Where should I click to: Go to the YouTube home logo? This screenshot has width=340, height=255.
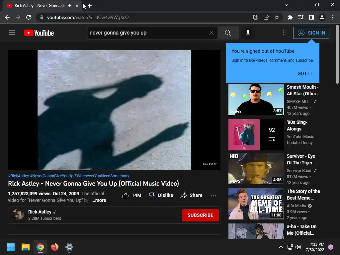(x=39, y=33)
